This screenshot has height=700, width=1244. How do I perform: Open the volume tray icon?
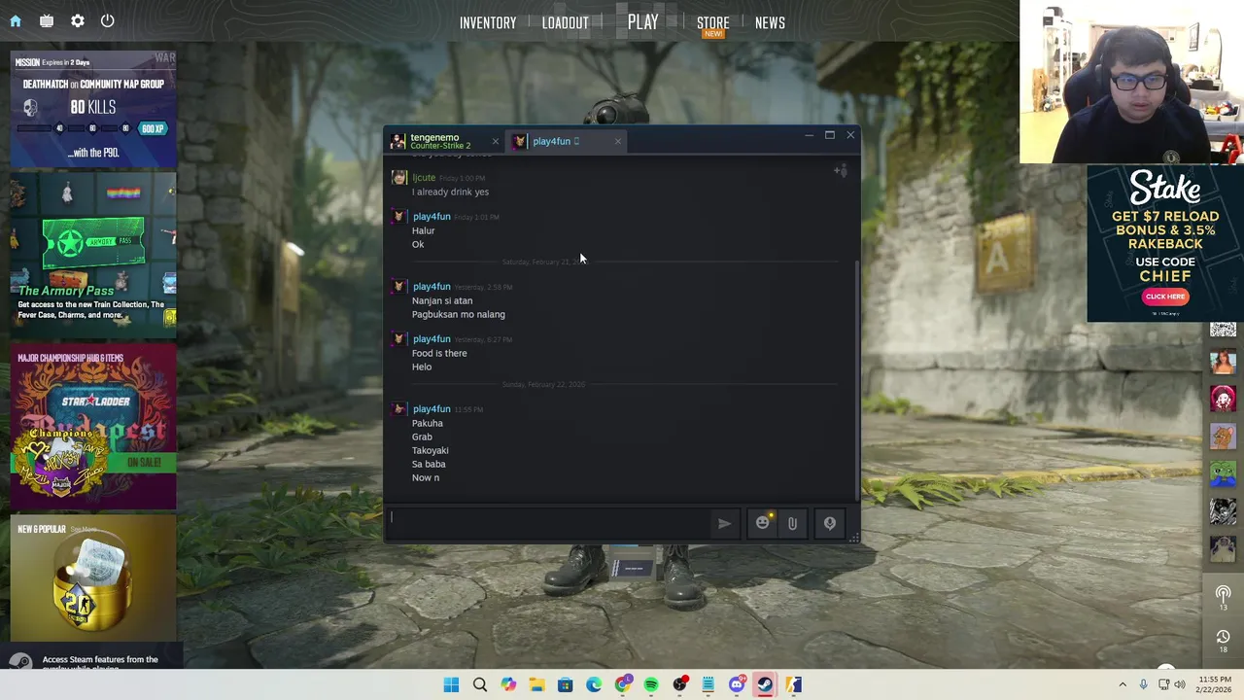1180,684
